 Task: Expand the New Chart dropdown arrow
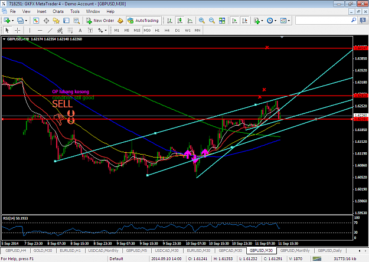[13, 21]
